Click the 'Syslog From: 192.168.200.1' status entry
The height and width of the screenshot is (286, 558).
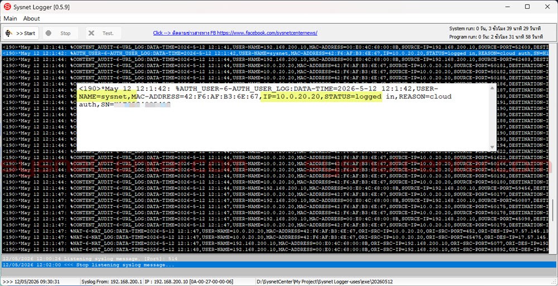(x=112, y=282)
